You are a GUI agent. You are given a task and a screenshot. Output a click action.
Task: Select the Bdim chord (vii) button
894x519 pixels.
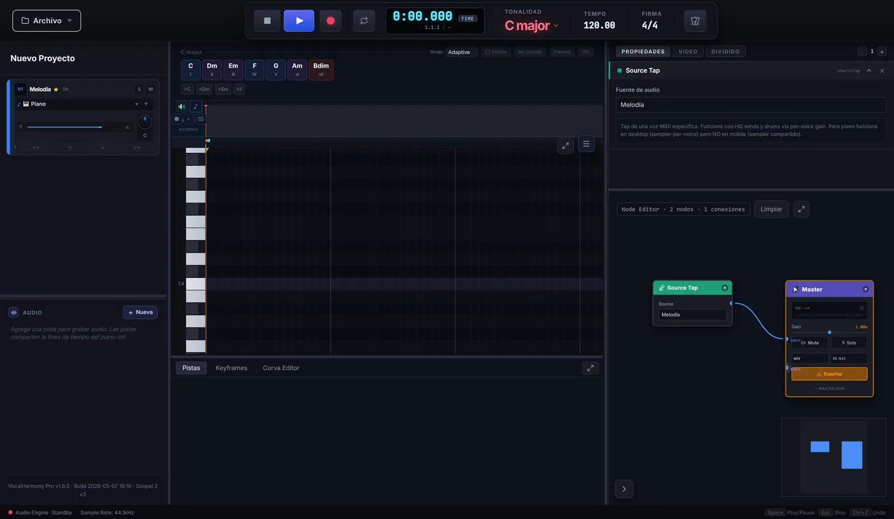point(321,70)
